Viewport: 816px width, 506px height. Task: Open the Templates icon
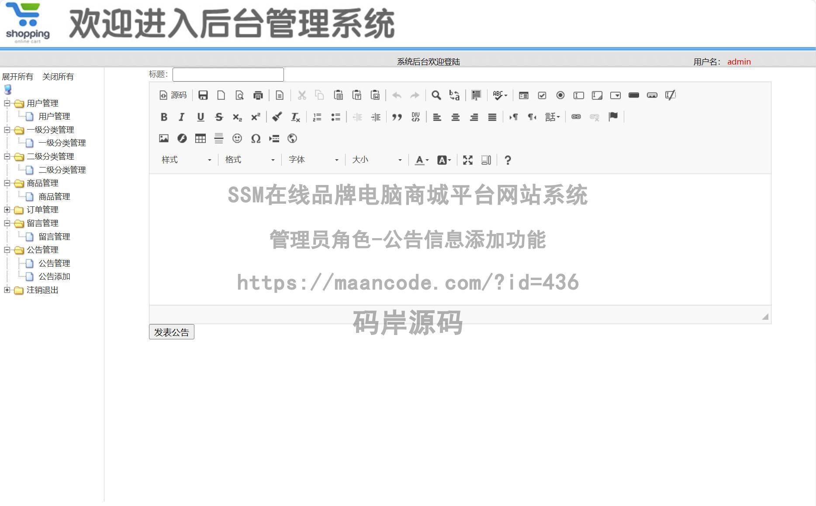280,95
